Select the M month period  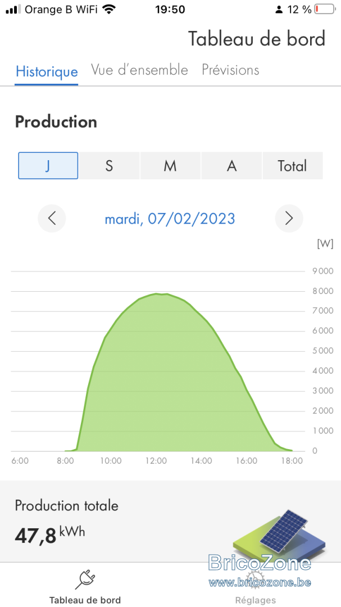(x=170, y=165)
